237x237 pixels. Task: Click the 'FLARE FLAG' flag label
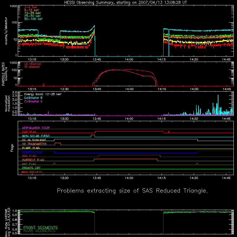coord(31,148)
